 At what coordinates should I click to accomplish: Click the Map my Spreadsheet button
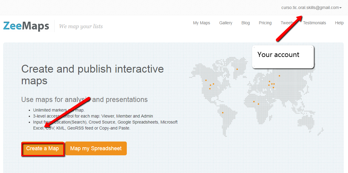click(x=96, y=148)
